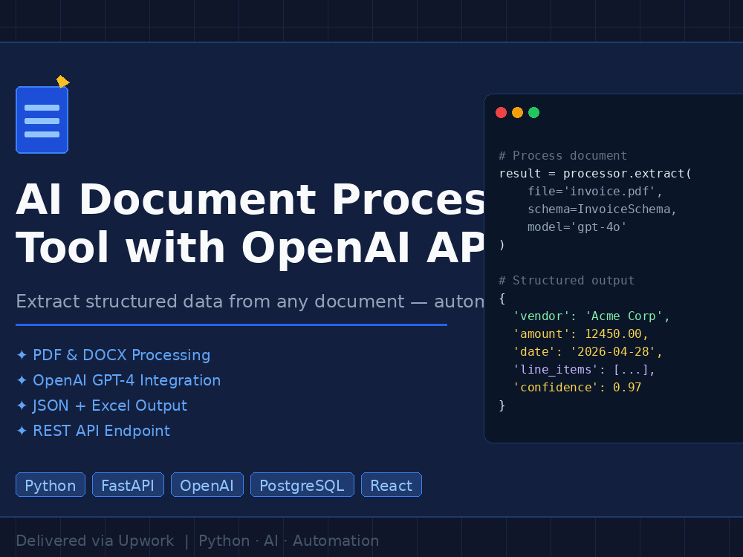Select the PostgreSQL tag
Screen dimensions: 743x557
[x=302, y=485]
